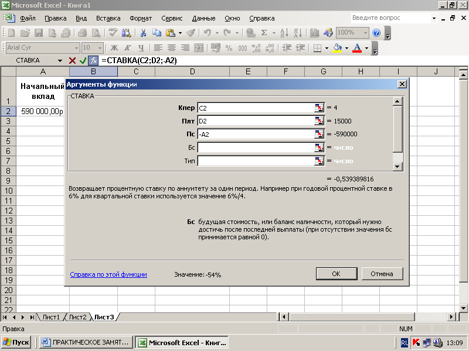Click the Redo arrow icon
The height and width of the screenshot is (351, 469).
[227, 33]
